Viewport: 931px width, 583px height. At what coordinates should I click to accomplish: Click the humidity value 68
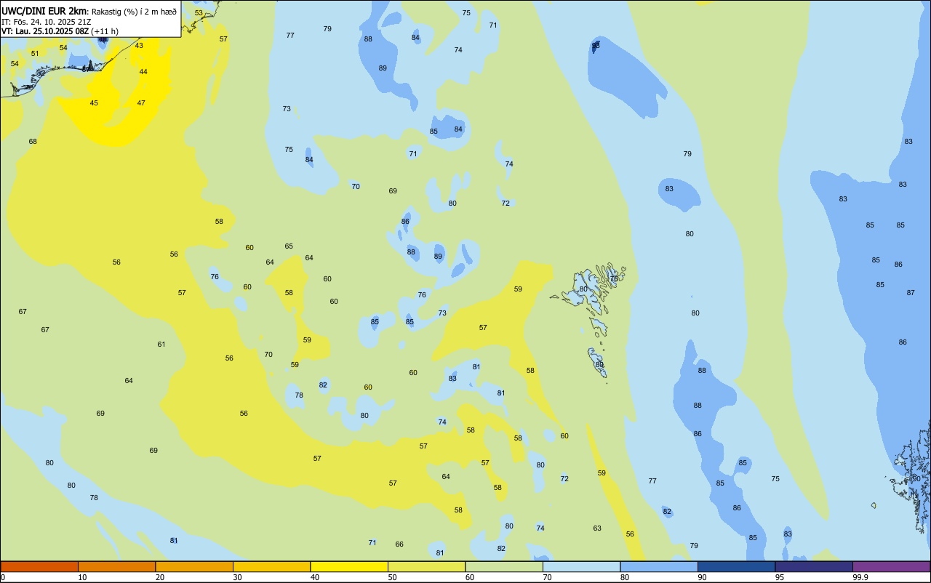click(x=33, y=142)
